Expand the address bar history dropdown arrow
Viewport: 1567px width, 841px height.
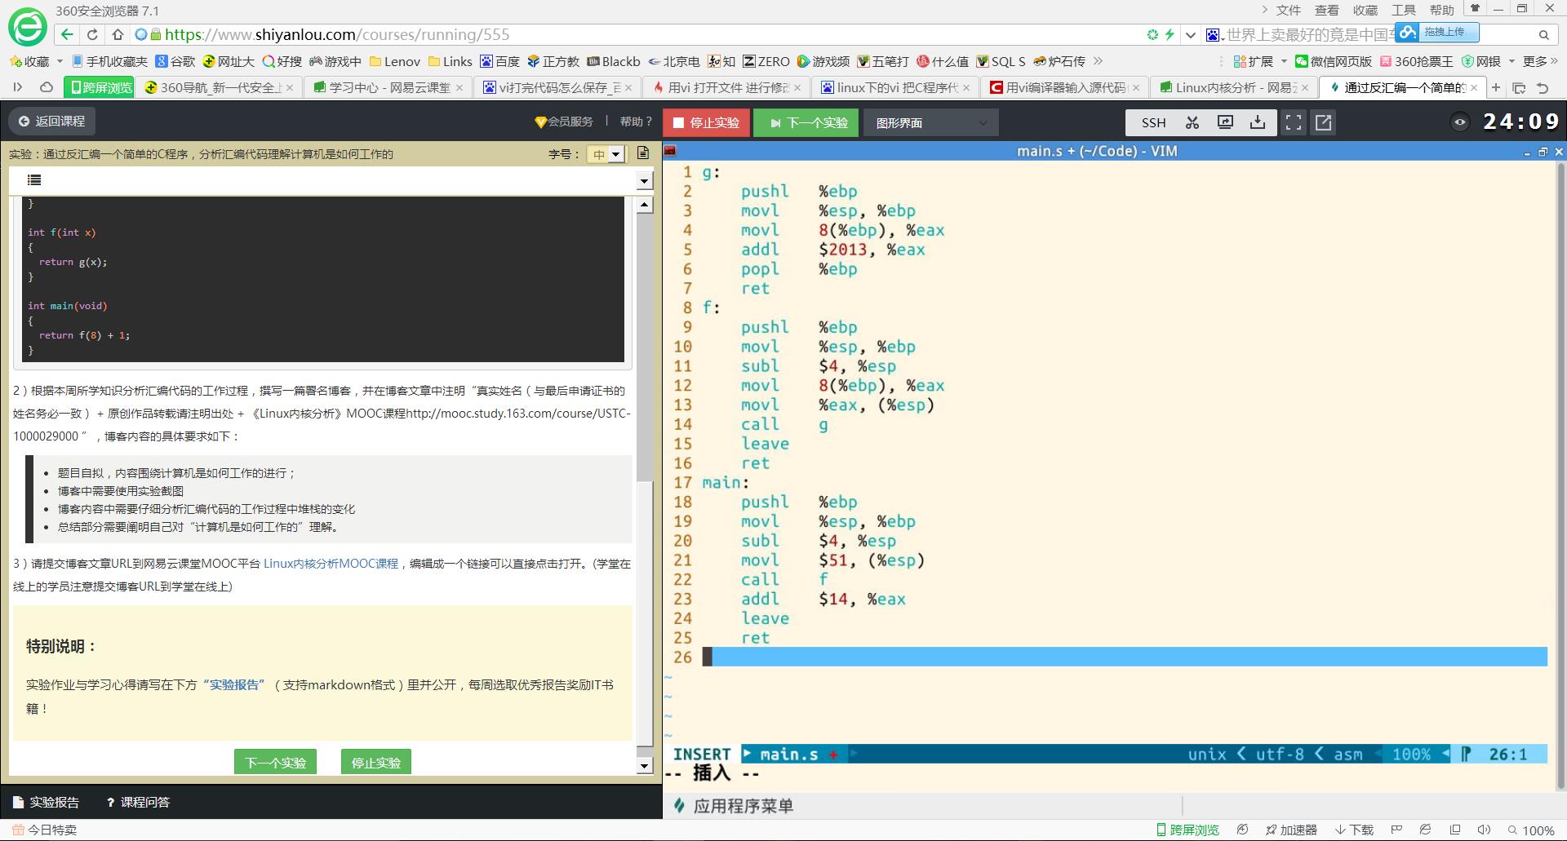click(x=1191, y=34)
